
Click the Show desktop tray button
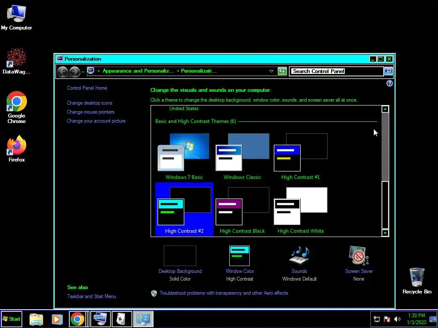pyautogui.click(x=433, y=319)
